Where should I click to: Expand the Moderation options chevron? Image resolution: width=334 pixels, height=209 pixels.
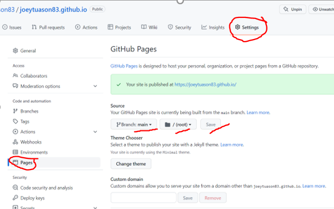(x=95, y=86)
